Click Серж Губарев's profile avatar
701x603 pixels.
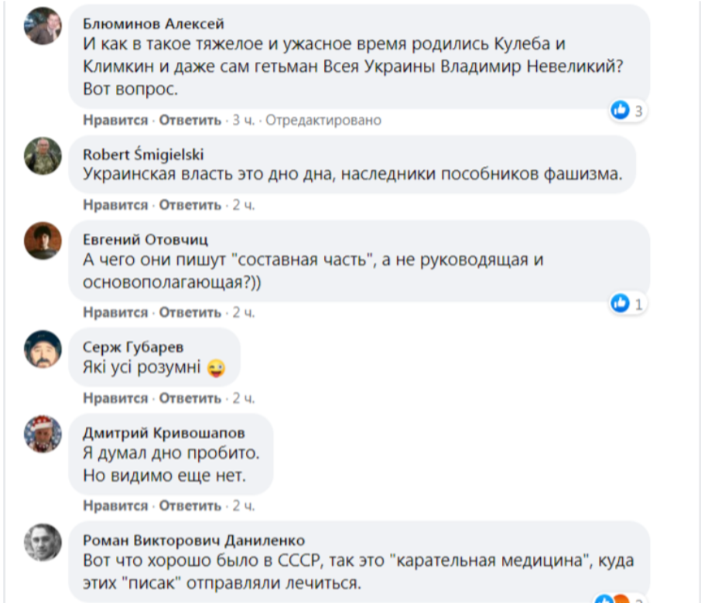pos(43,349)
